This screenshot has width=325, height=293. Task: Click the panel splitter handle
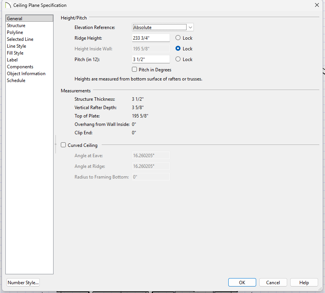click(55, 144)
